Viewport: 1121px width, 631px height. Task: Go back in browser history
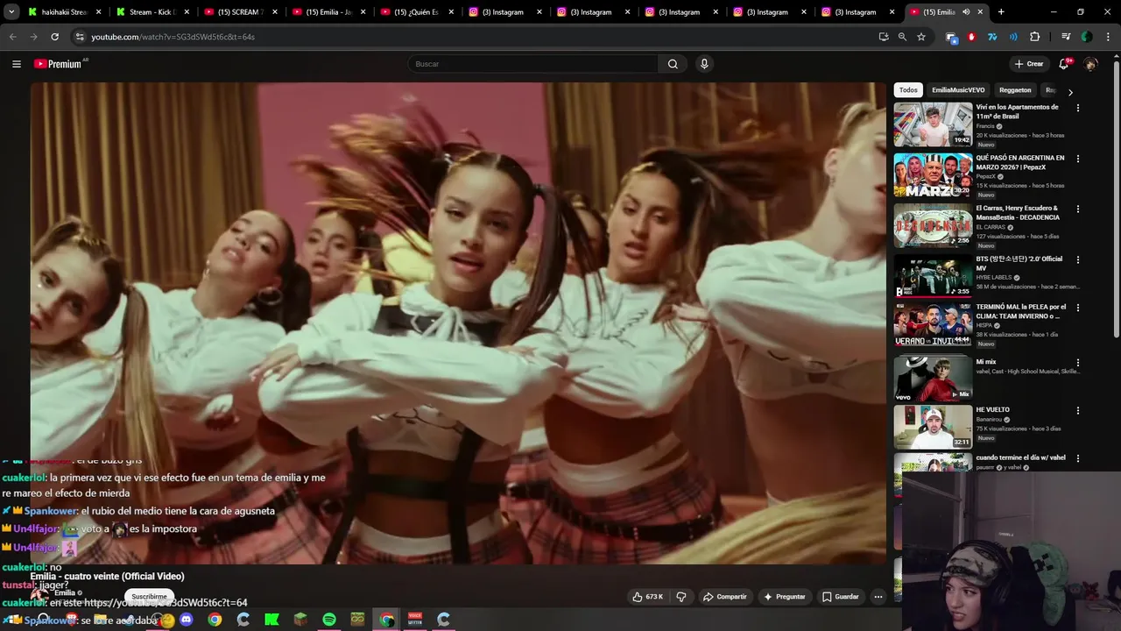[x=12, y=37]
